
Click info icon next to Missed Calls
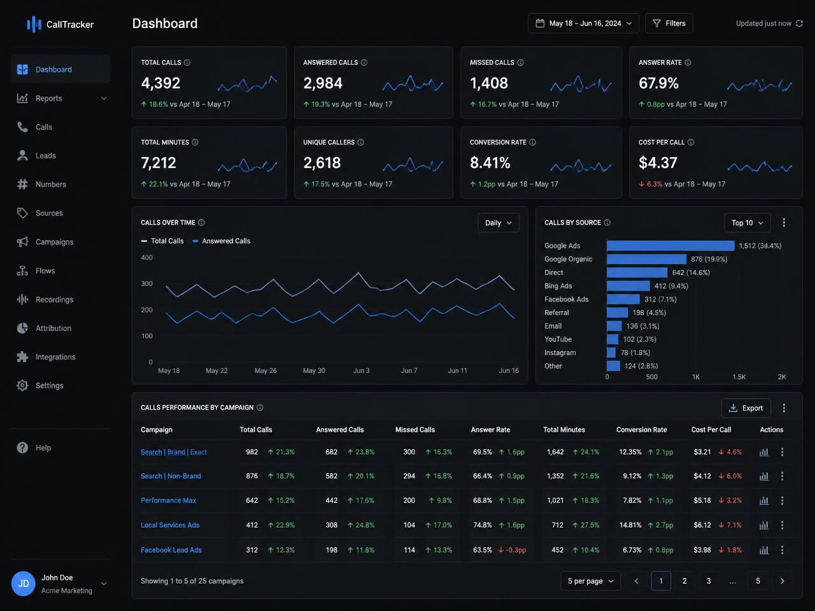click(520, 62)
